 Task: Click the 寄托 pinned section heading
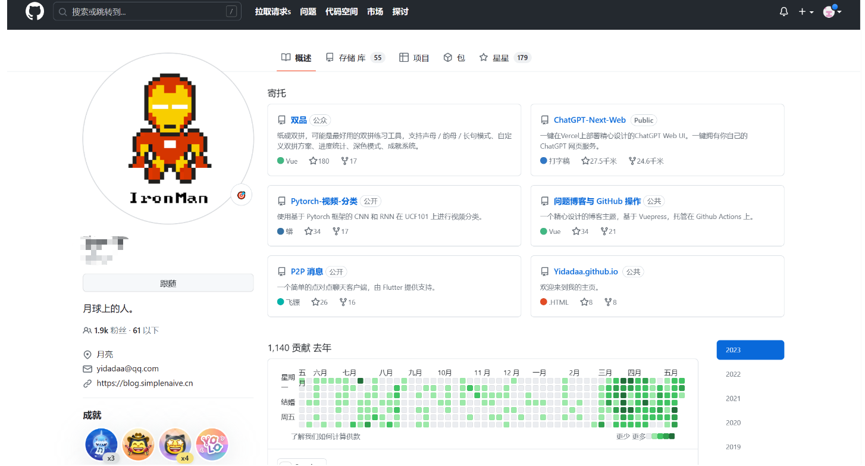click(x=277, y=93)
